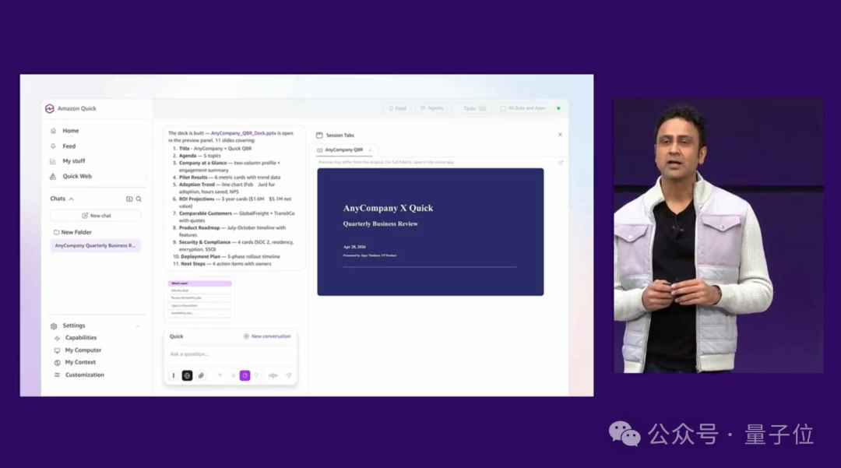Click the Amazon Quick logo icon
The image size is (841, 468).
(x=49, y=108)
